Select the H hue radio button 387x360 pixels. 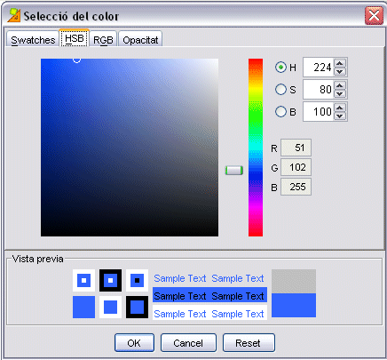280,68
